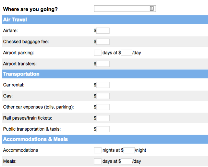Click the Air Travel section header
208x167 pixels.
tap(15, 20)
